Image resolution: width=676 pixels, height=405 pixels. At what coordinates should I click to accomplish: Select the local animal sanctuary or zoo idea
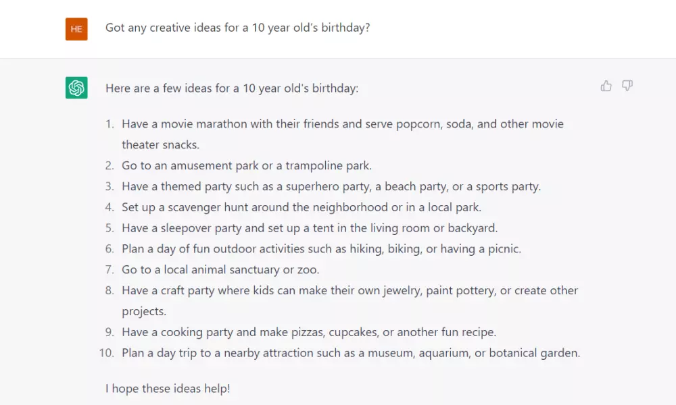click(x=220, y=270)
